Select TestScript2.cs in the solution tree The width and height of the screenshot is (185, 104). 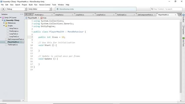click(x=13, y=45)
